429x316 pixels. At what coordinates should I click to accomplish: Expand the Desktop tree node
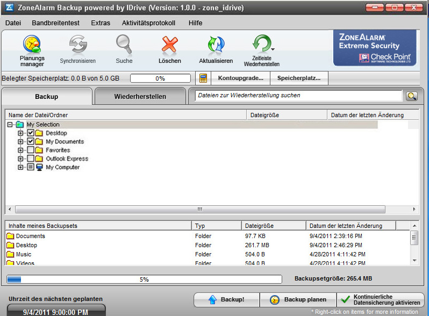20,133
